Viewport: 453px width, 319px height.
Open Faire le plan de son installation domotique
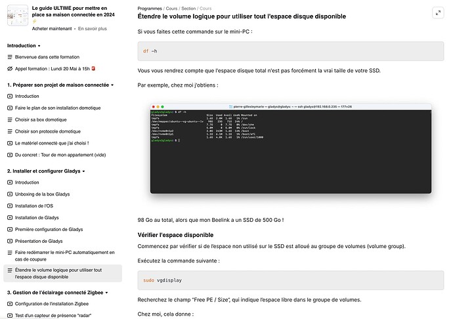coord(58,108)
